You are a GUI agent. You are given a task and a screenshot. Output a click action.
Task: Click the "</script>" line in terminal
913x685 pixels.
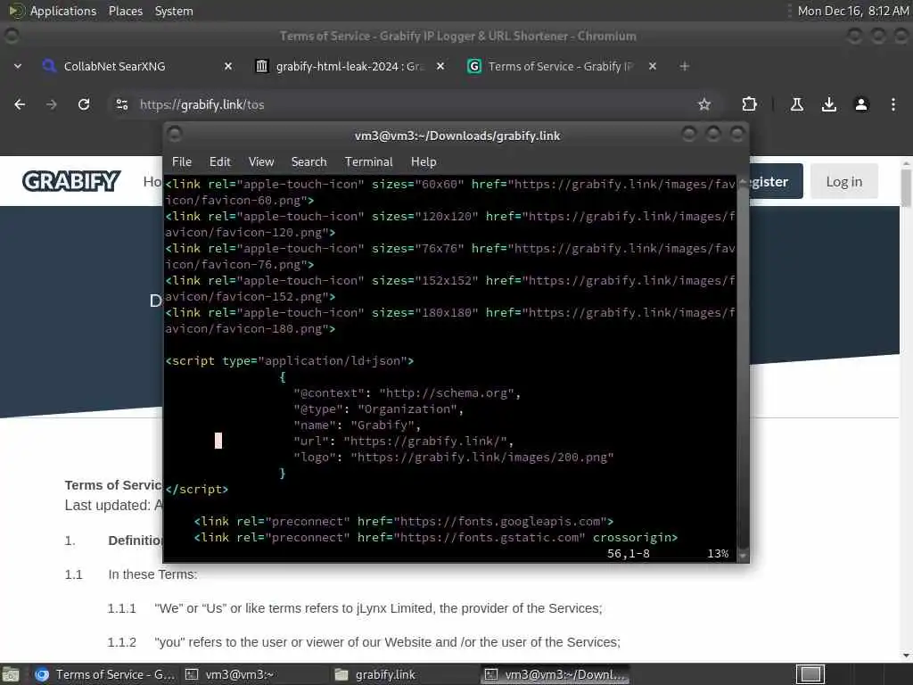click(x=197, y=490)
